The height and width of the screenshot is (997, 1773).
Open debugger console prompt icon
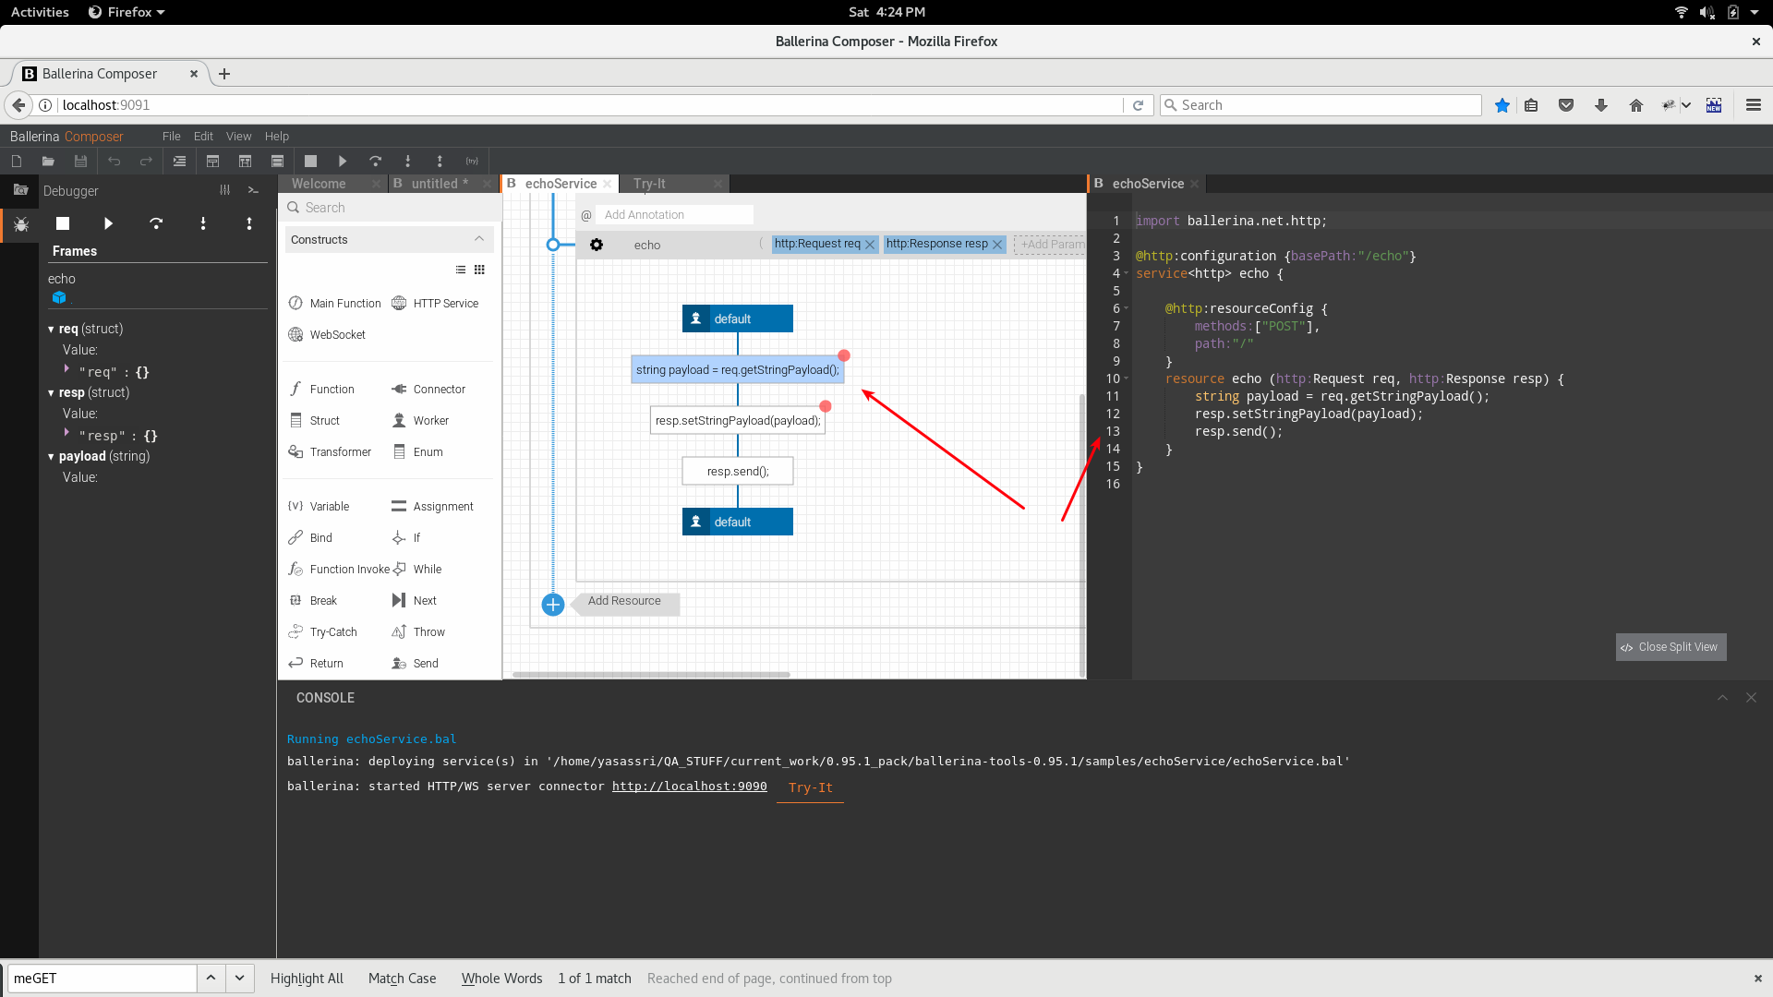tap(253, 190)
